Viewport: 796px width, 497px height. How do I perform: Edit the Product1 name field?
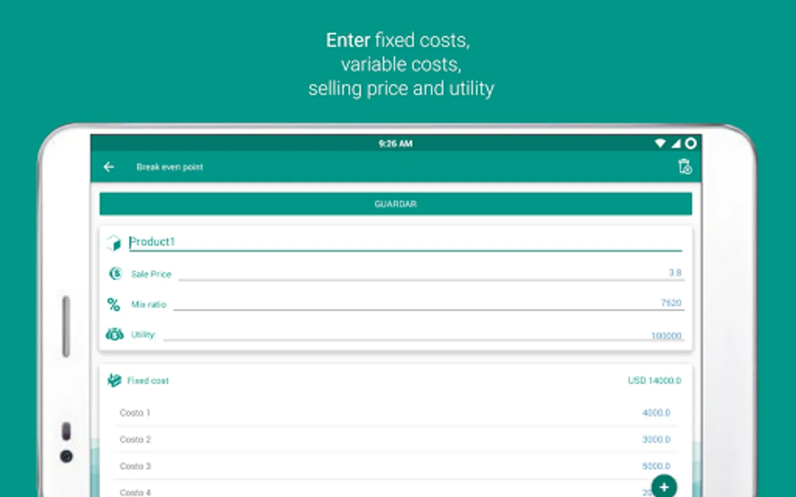[405, 242]
